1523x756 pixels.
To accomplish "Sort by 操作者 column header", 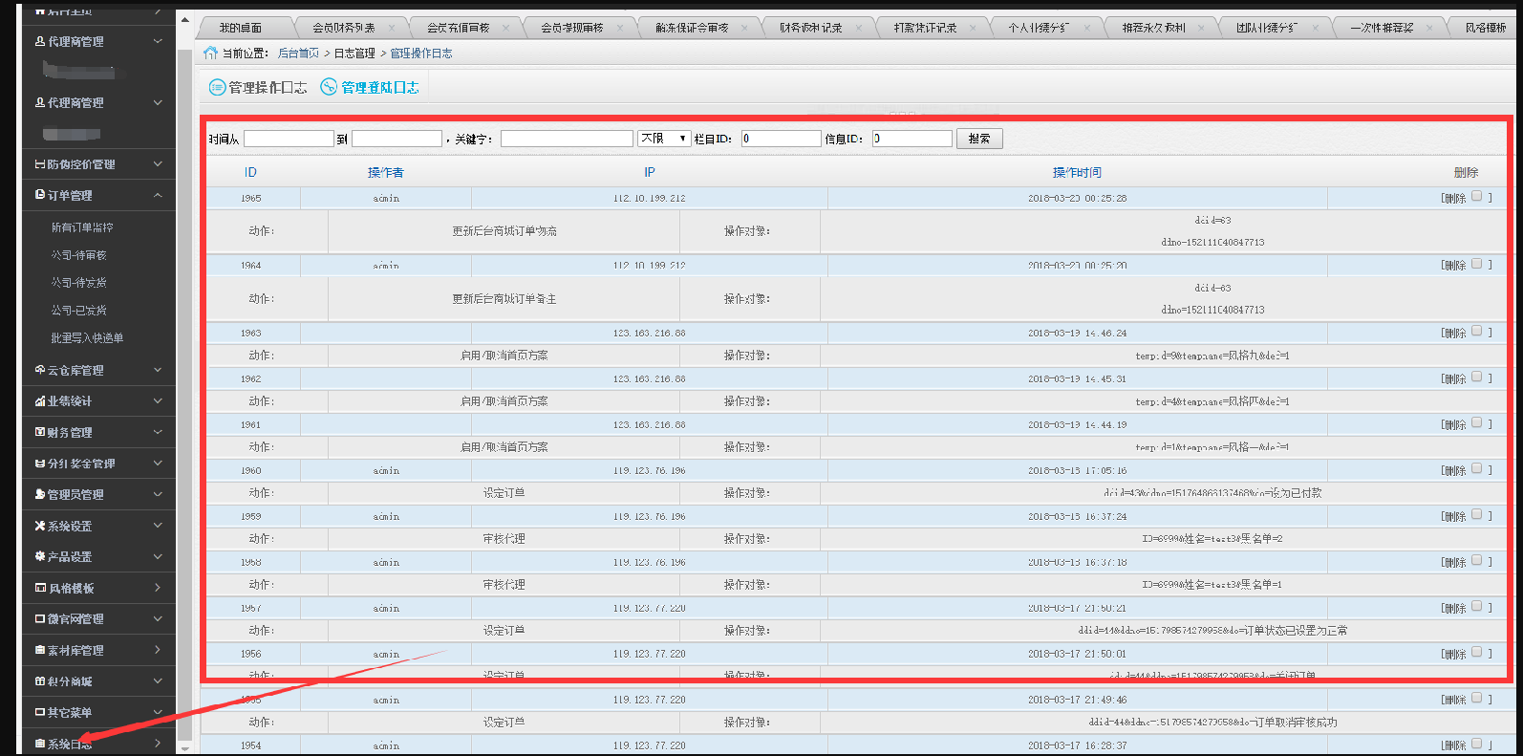I will (x=386, y=172).
